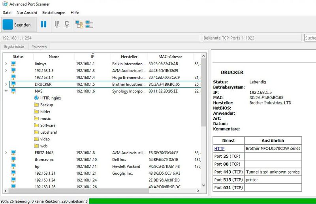Open the Einstellungen menu
316x204 pixels.
click(x=54, y=13)
